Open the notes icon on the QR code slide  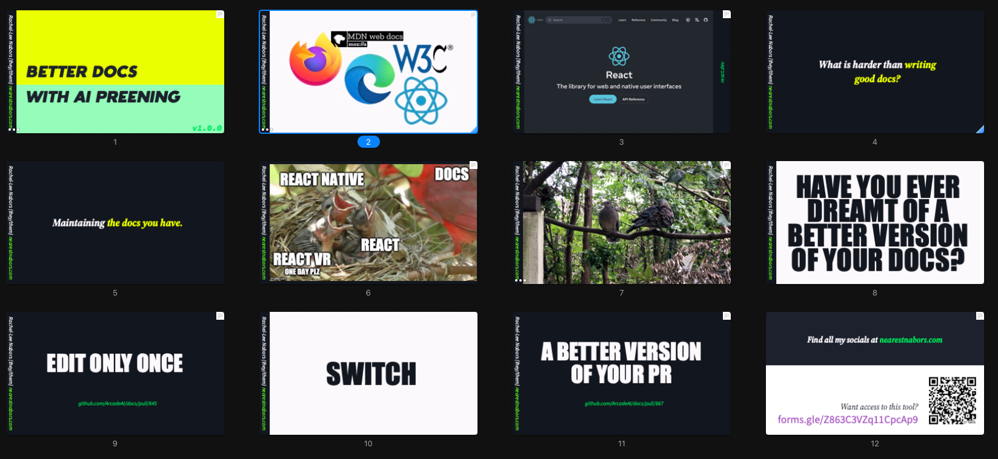(x=980, y=316)
